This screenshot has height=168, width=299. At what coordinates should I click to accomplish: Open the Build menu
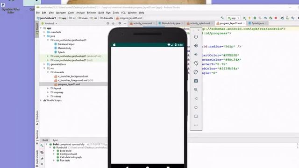[101, 13]
